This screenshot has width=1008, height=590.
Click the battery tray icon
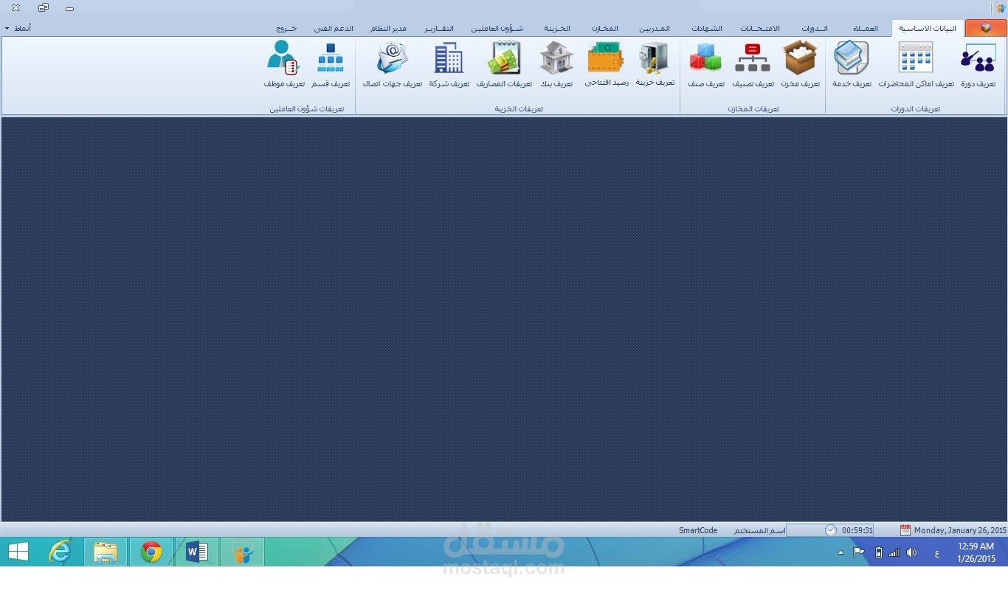(878, 552)
